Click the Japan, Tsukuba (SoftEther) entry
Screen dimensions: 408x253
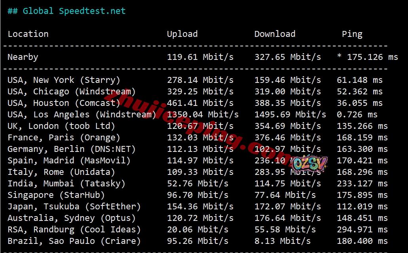[x=74, y=207]
